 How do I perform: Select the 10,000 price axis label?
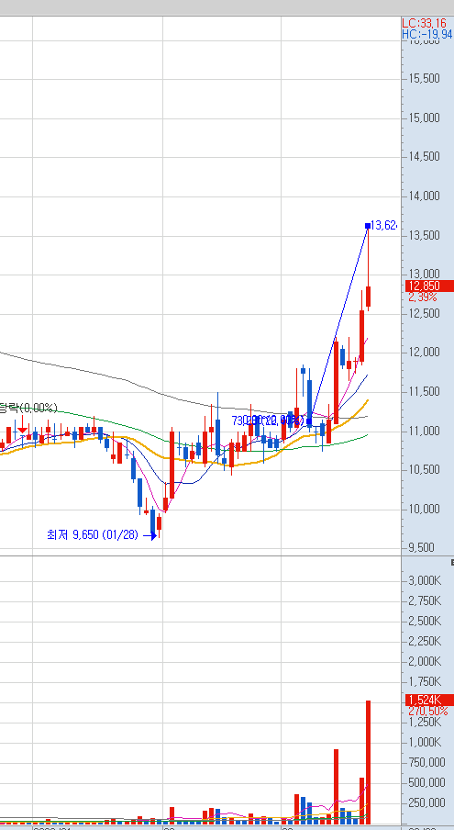click(424, 510)
